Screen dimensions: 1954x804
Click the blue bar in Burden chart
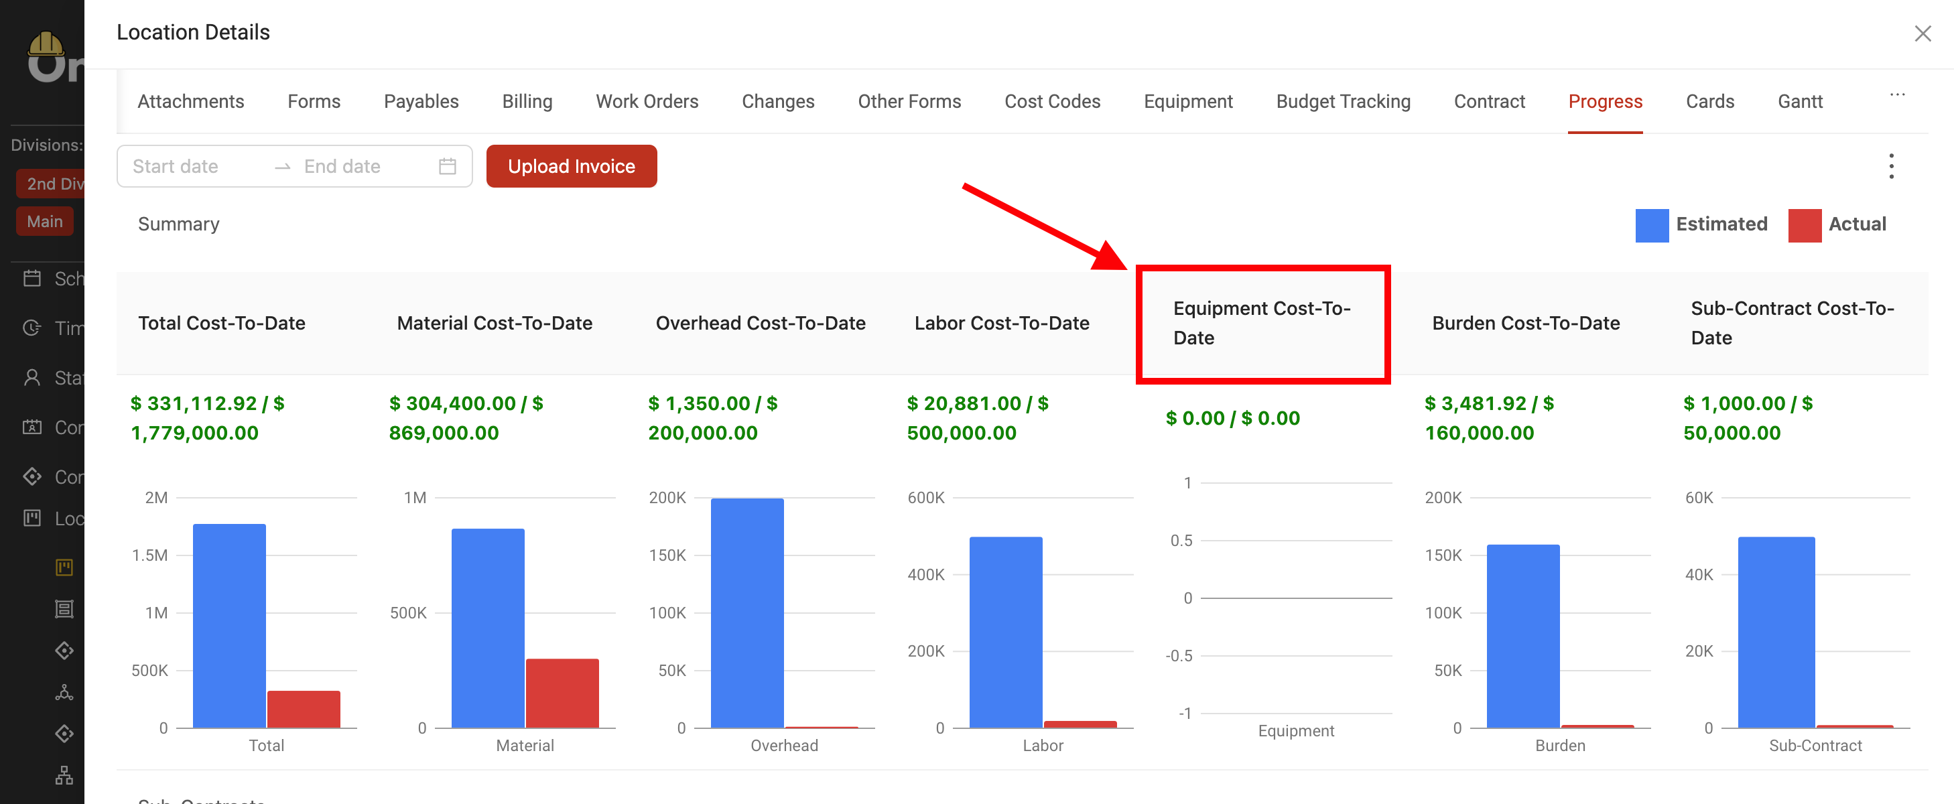coord(1523,636)
